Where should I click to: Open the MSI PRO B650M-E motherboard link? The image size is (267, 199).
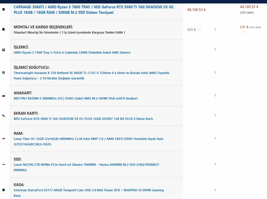point(76,98)
